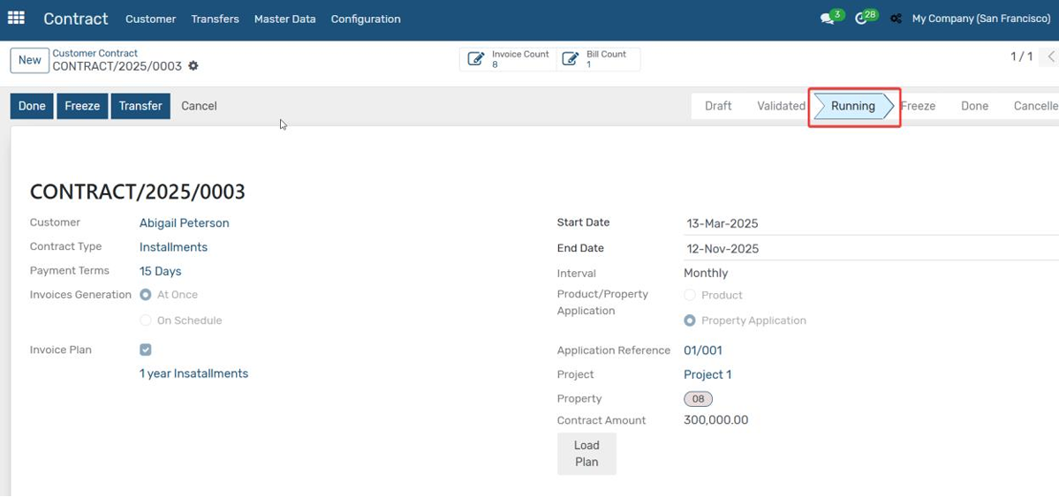This screenshot has height=497, width=1059.
Task: Open the Transfers menu
Action: point(215,19)
